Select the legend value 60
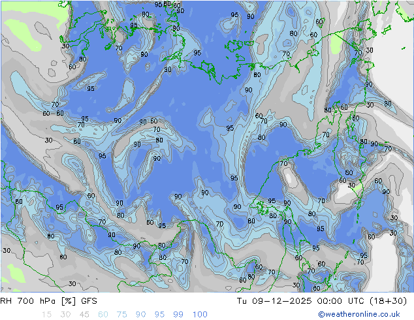 click(103, 314)
